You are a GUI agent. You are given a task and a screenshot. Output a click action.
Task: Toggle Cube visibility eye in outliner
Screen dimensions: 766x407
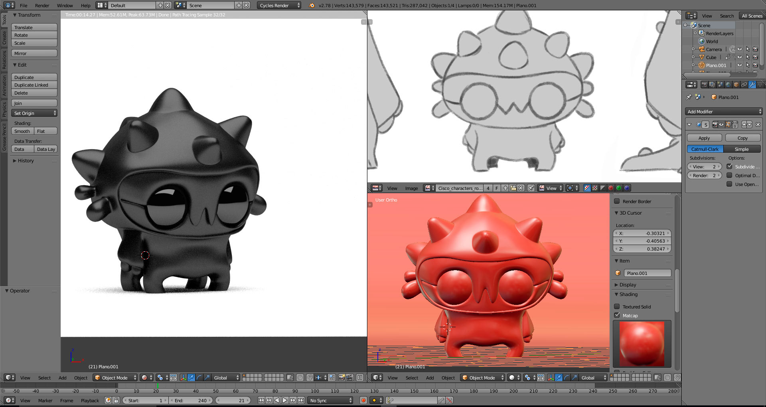(x=740, y=57)
